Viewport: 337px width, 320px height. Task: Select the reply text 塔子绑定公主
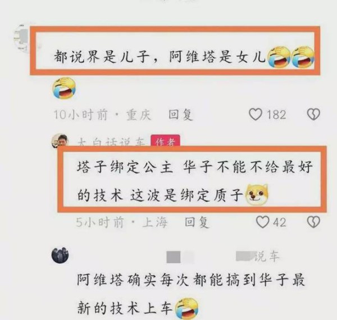click(125, 167)
